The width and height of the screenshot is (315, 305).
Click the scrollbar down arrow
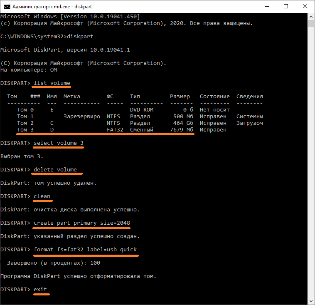(311, 301)
